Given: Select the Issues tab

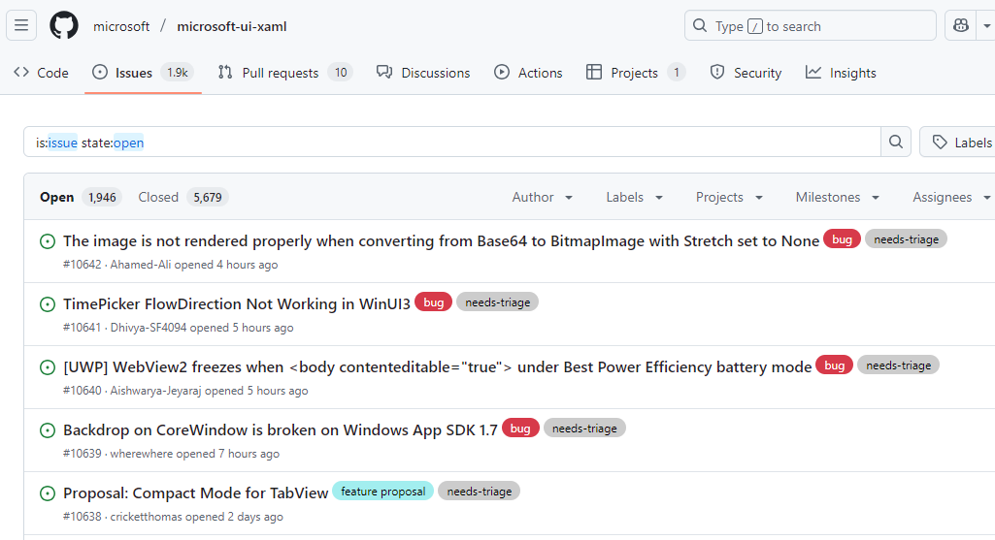Looking at the screenshot, I should (143, 73).
